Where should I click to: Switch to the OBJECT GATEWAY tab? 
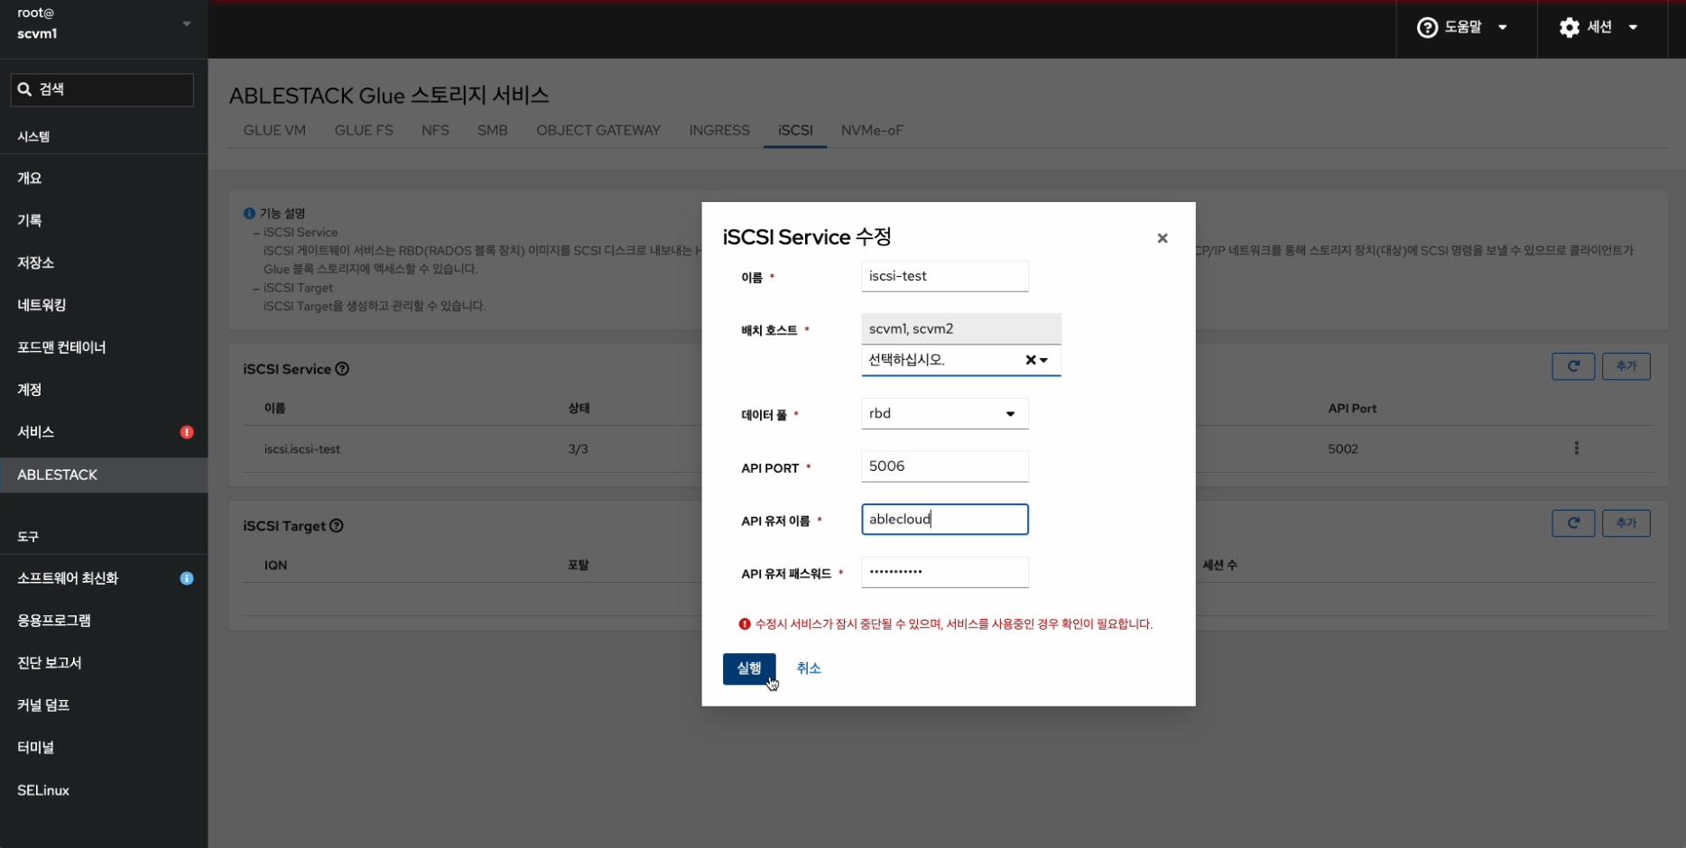(x=598, y=131)
